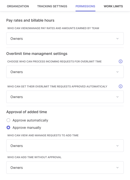Open view and manage requests dropdown
The width and height of the screenshot is (130, 180).
coord(65,146)
